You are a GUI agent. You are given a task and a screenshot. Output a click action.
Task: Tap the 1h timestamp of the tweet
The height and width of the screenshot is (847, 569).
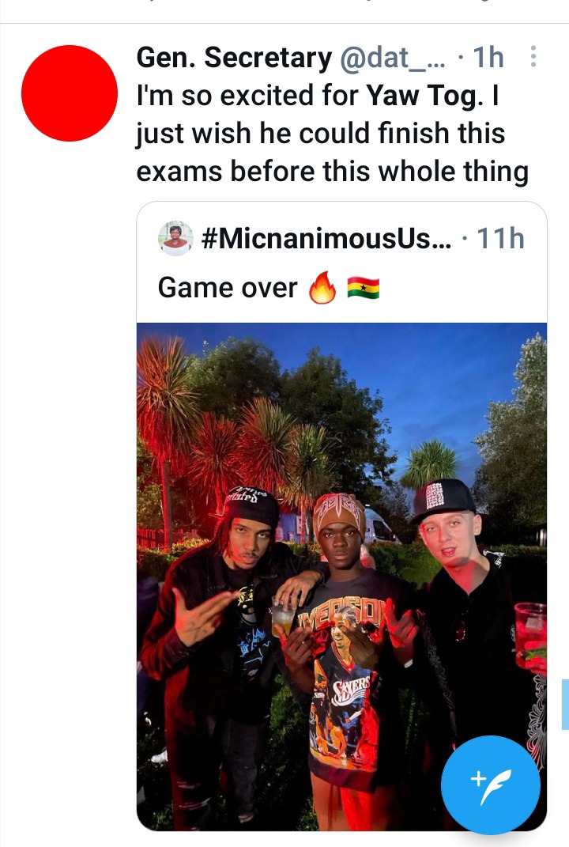tap(488, 57)
